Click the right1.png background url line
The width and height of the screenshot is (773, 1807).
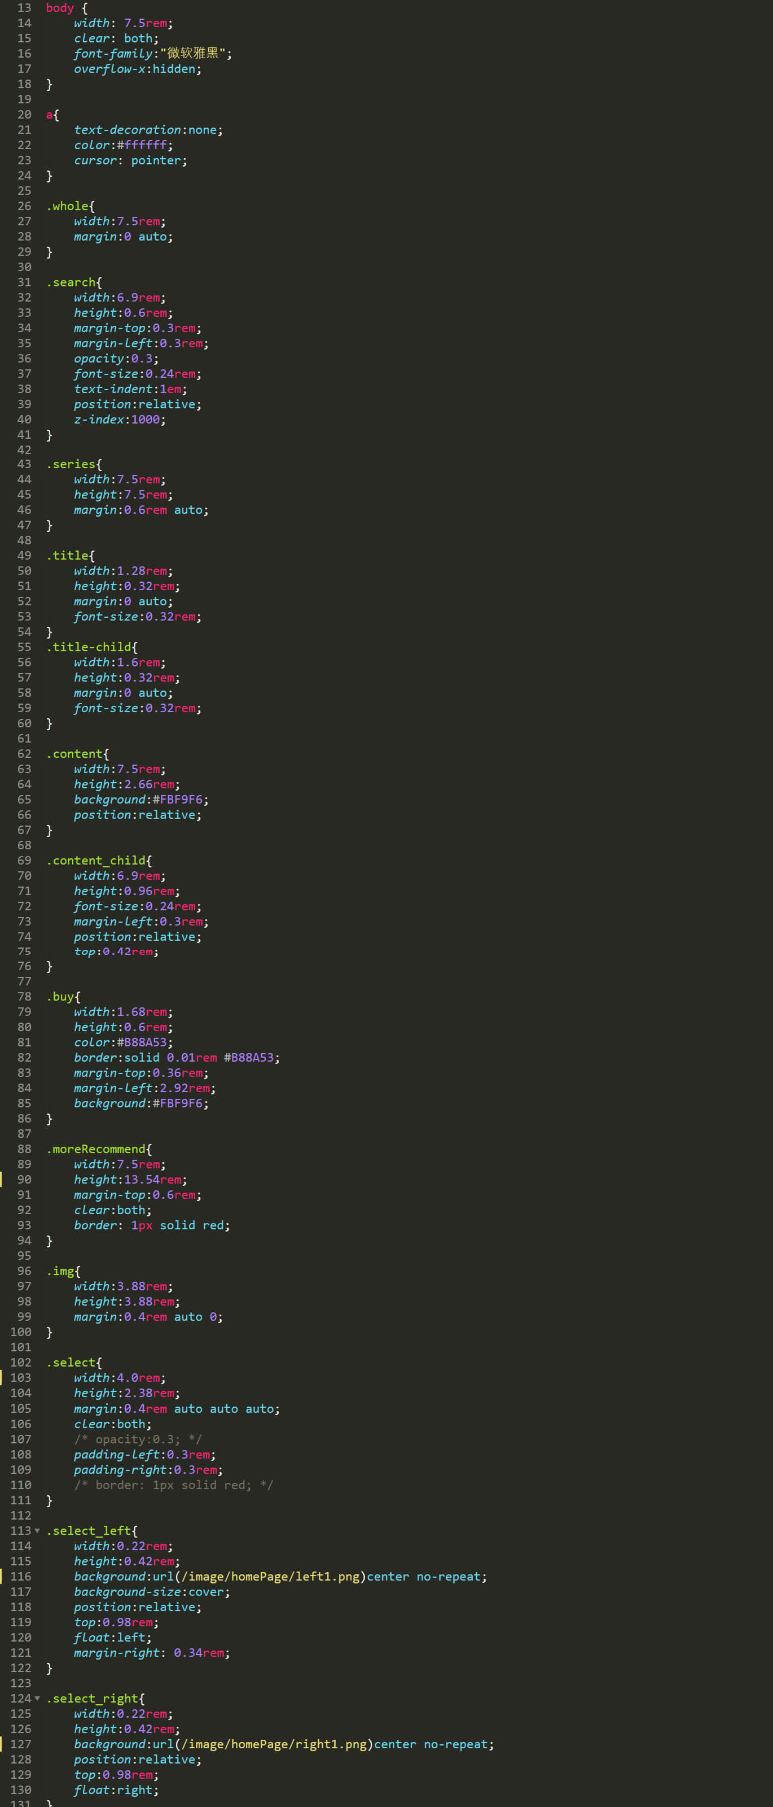pos(284,1744)
